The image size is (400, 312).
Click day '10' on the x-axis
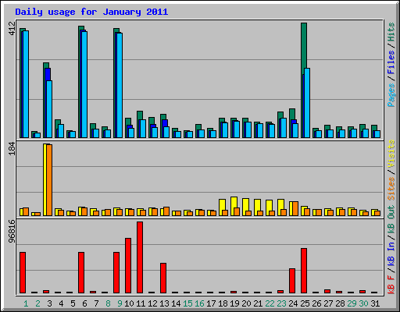pyautogui.click(x=129, y=303)
